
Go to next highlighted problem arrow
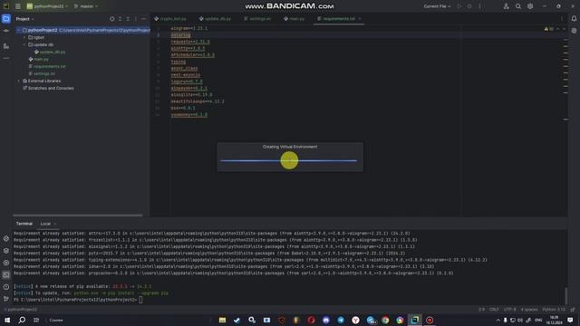pyautogui.click(x=564, y=29)
